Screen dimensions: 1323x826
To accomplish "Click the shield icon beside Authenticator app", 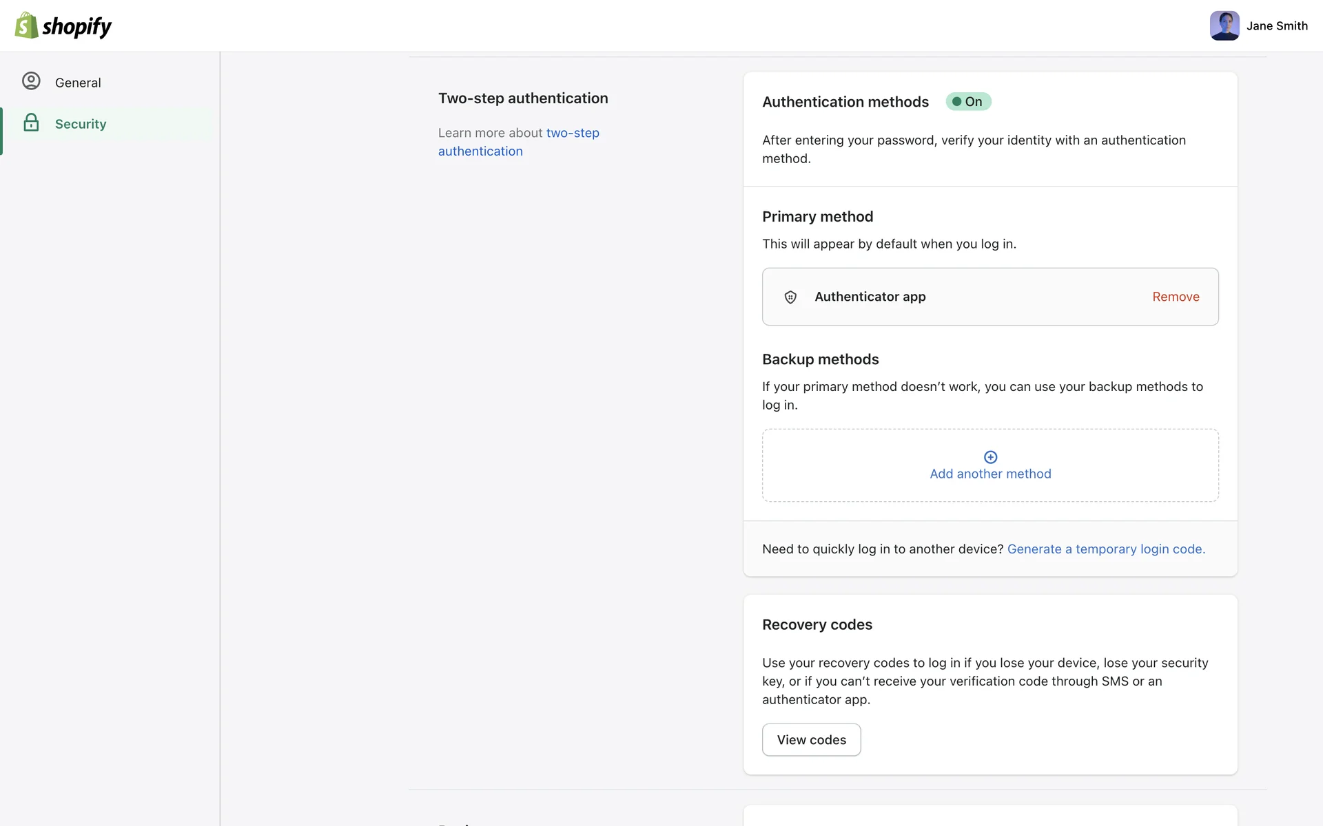I will [790, 297].
